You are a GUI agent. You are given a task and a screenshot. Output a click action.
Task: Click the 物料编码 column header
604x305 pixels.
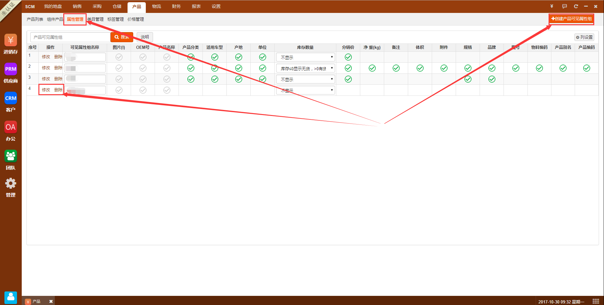tap(539, 47)
